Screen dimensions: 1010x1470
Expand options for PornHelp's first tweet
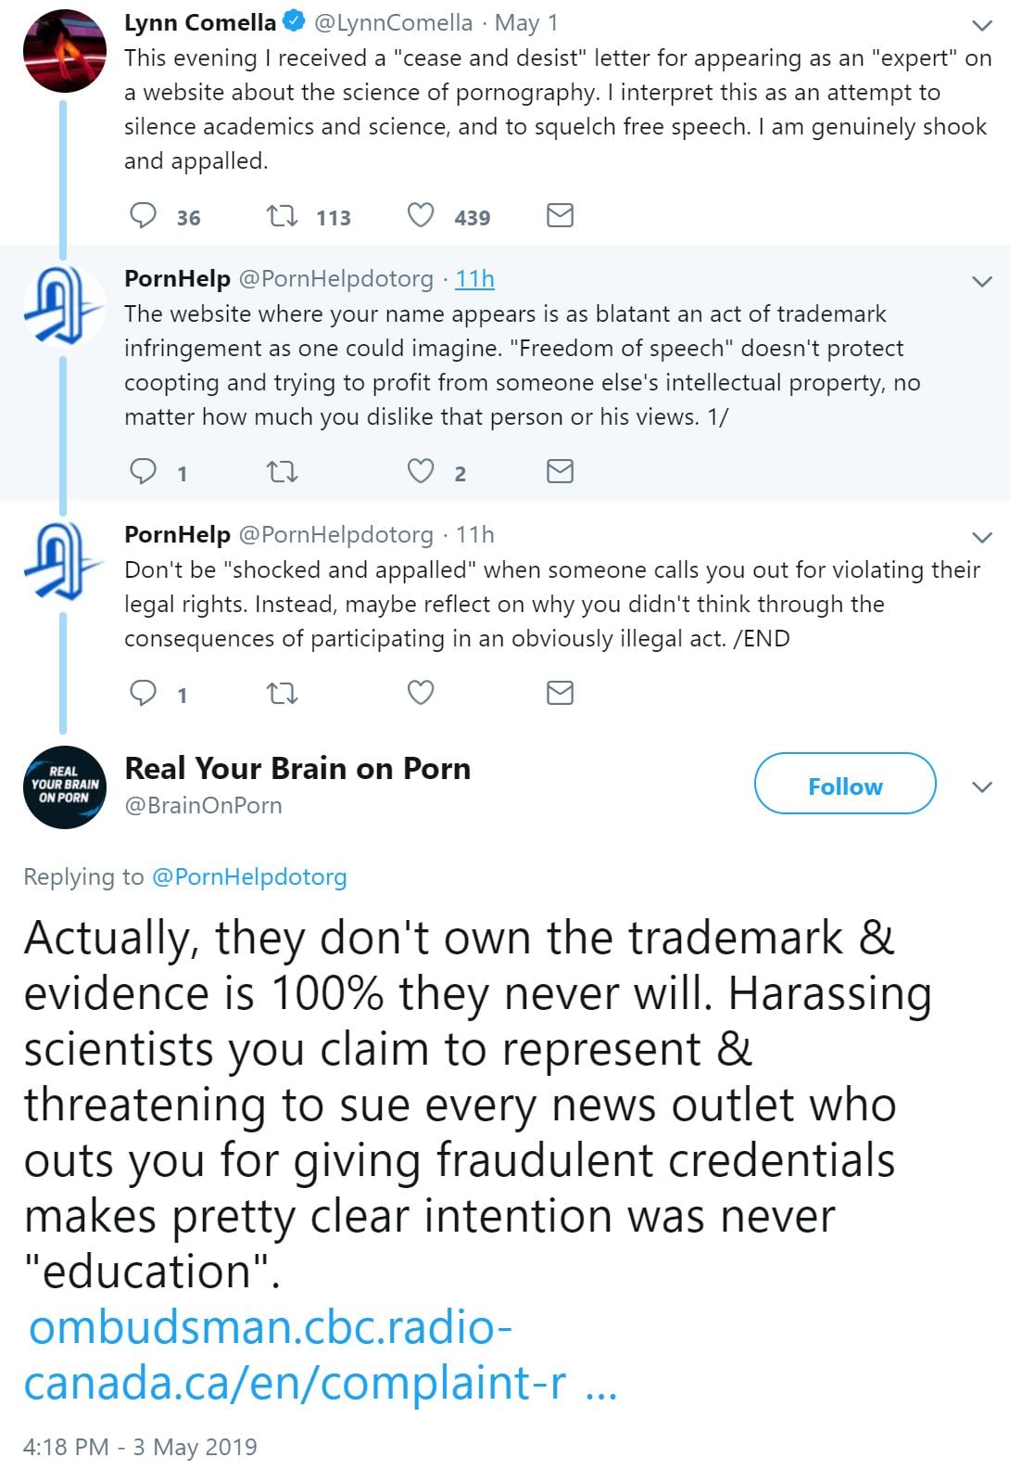981,281
